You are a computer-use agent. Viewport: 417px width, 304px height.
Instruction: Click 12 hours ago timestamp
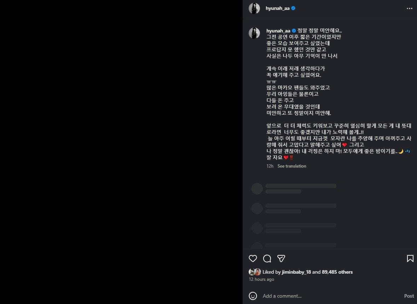click(261, 279)
